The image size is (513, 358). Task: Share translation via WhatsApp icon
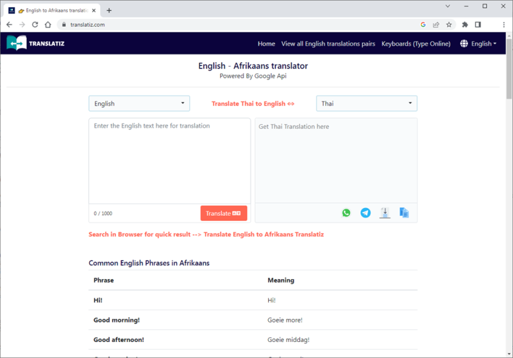click(346, 213)
